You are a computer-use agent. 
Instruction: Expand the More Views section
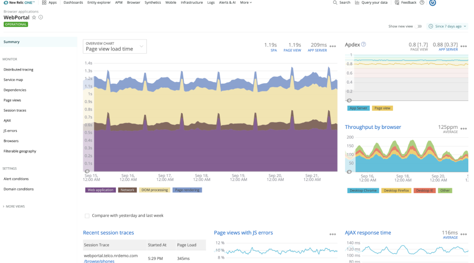(15, 207)
